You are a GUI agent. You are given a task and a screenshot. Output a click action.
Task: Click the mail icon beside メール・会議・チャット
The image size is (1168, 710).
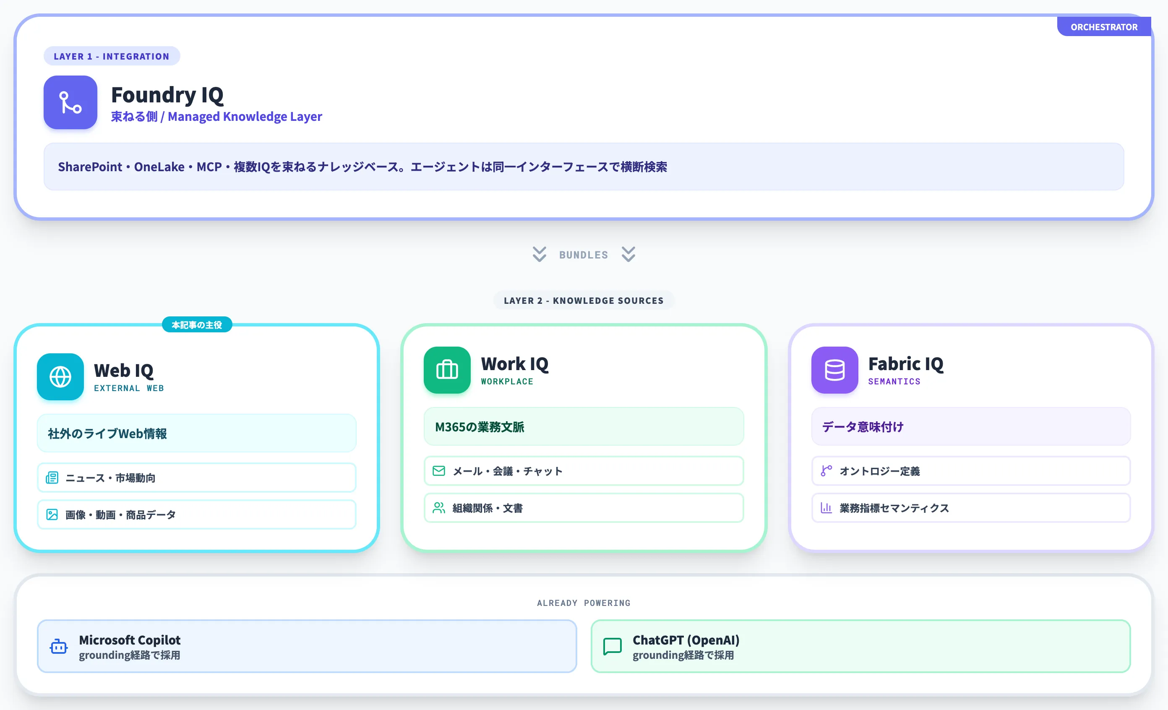point(439,471)
